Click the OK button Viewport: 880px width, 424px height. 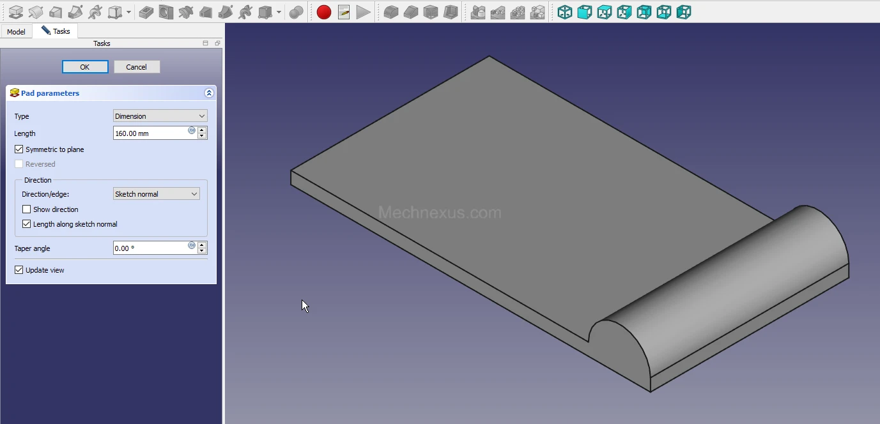[85, 67]
